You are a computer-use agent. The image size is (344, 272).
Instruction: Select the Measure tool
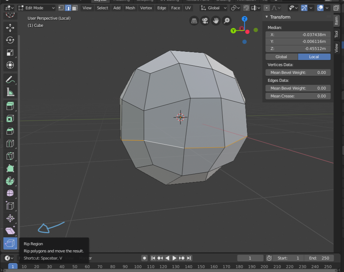click(x=10, y=92)
